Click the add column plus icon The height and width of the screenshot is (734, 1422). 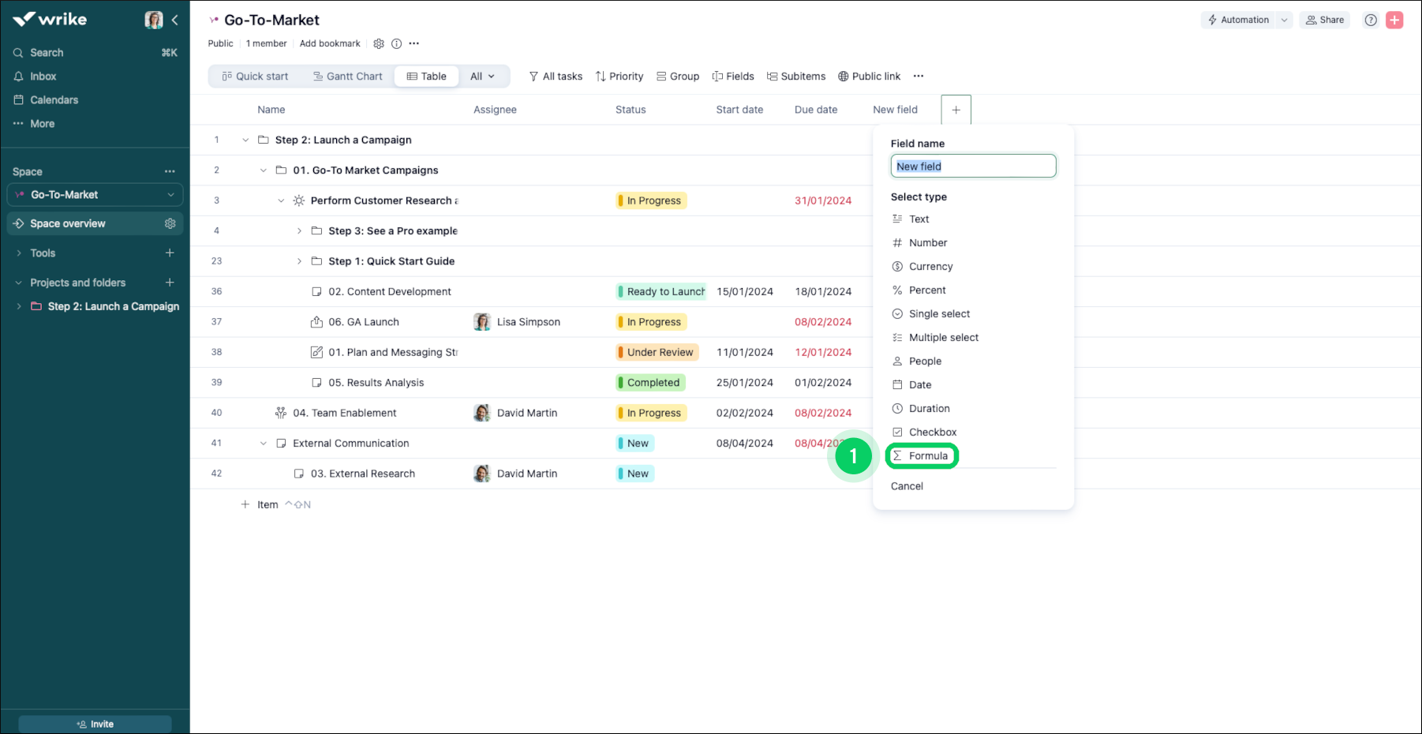click(x=956, y=110)
